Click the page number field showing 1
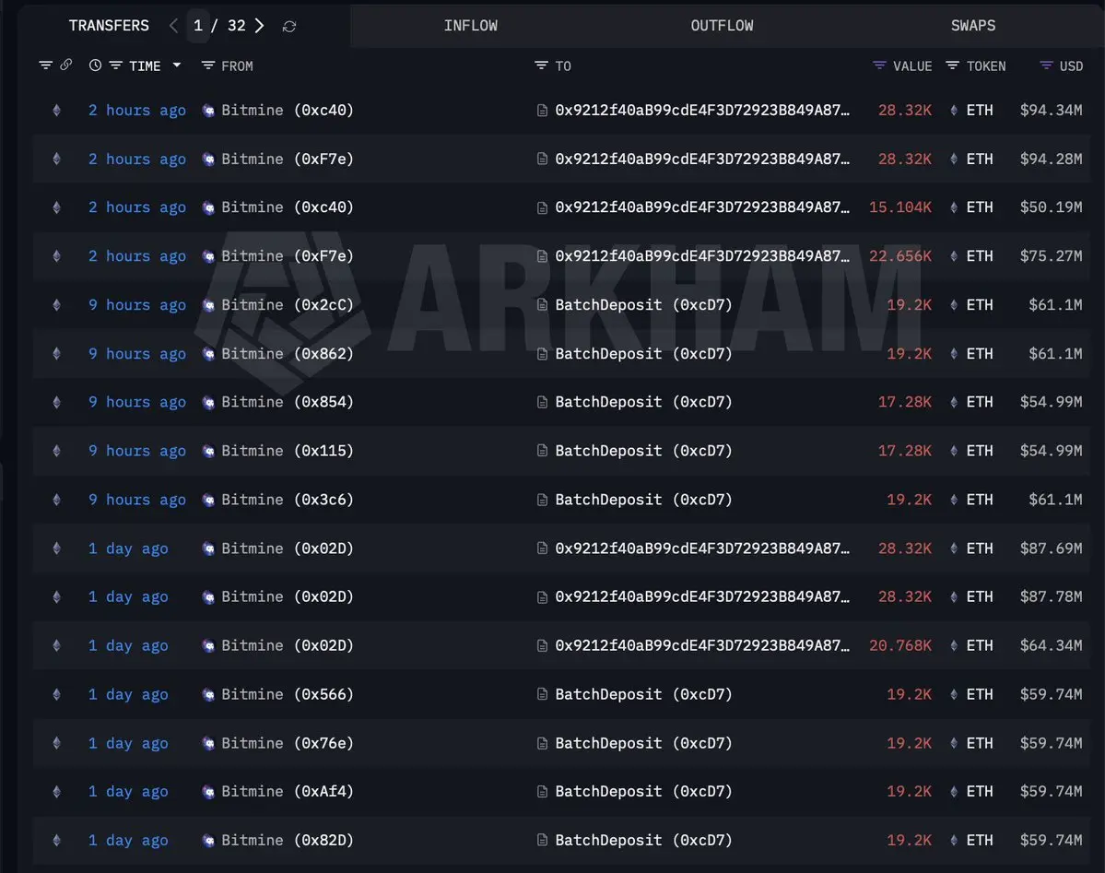Image resolution: width=1105 pixels, height=873 pixels. (x=198, y=26)
